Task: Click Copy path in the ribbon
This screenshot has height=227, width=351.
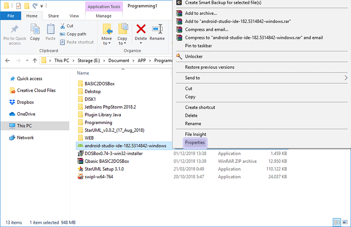Action: [76, 34]
